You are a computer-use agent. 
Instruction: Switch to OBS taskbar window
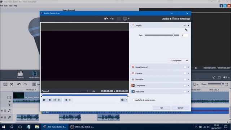pos(82,127)
